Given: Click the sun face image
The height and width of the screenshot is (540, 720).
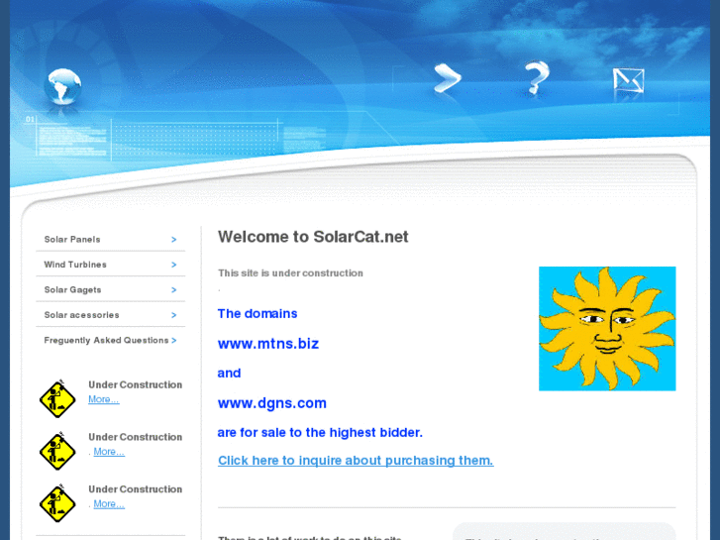Looking at the screenshot, I should tap(607, 329).
